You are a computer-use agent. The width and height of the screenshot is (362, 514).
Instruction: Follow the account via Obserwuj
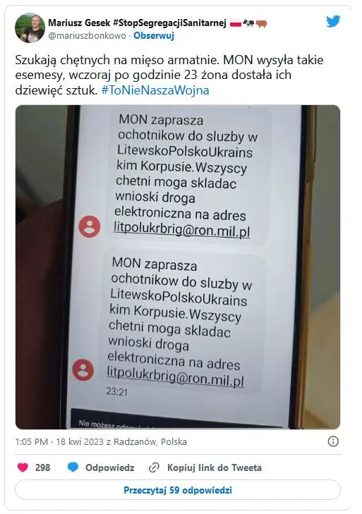click(154, 35)
